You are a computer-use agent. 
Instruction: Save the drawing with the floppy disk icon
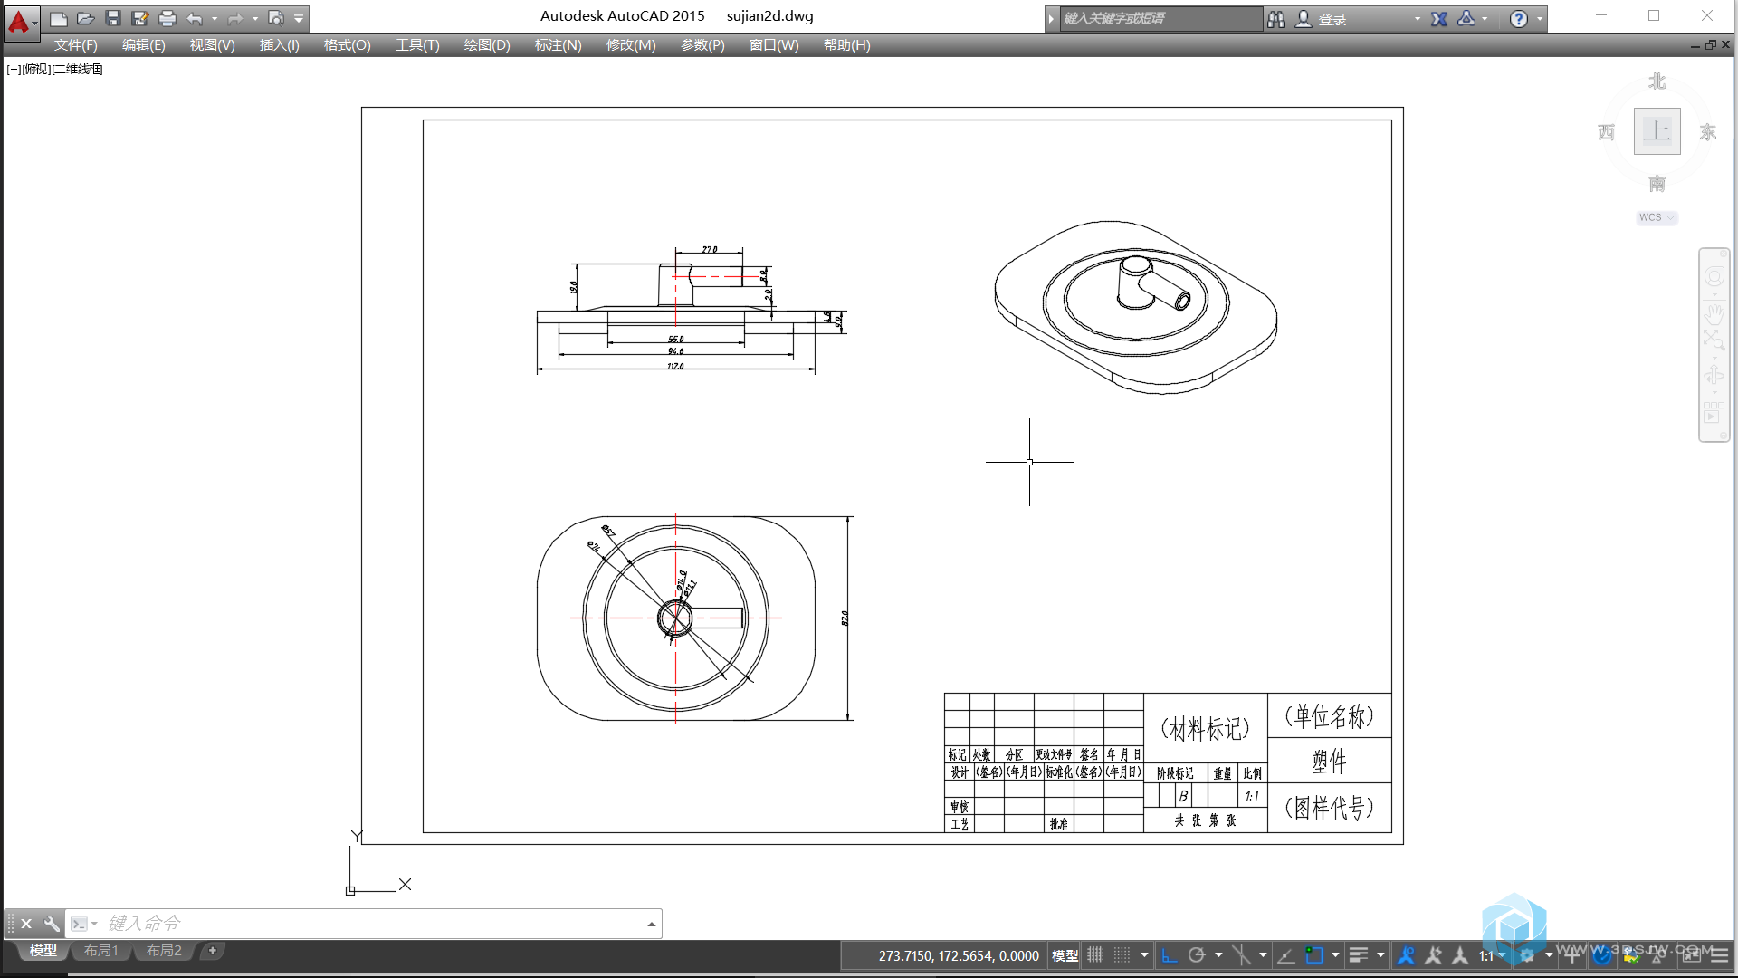(x=113, y=18)
